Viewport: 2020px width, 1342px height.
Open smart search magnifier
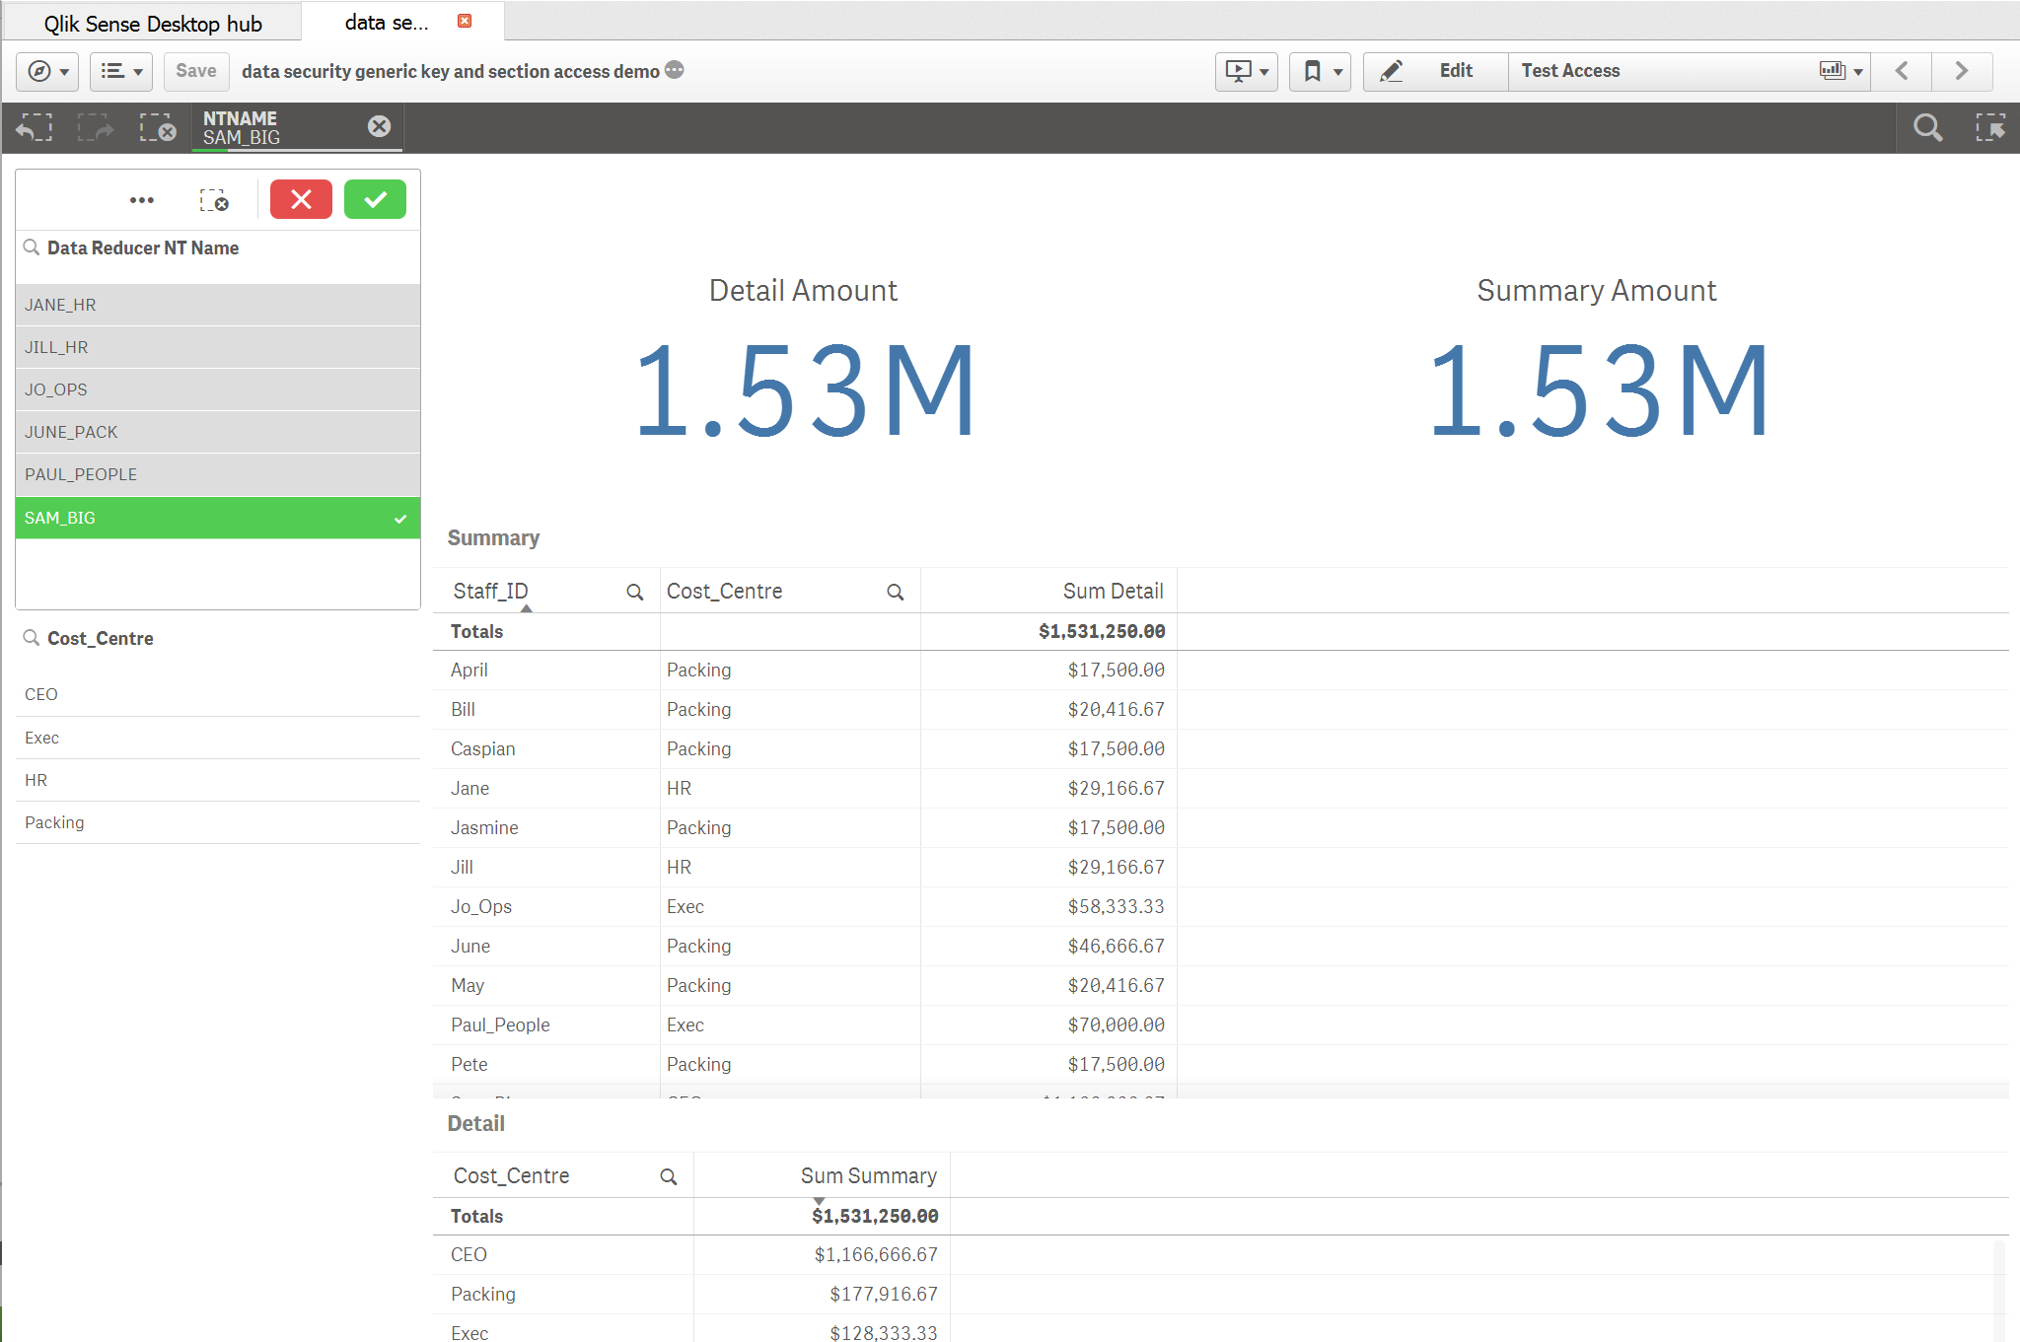[1927, 127]
